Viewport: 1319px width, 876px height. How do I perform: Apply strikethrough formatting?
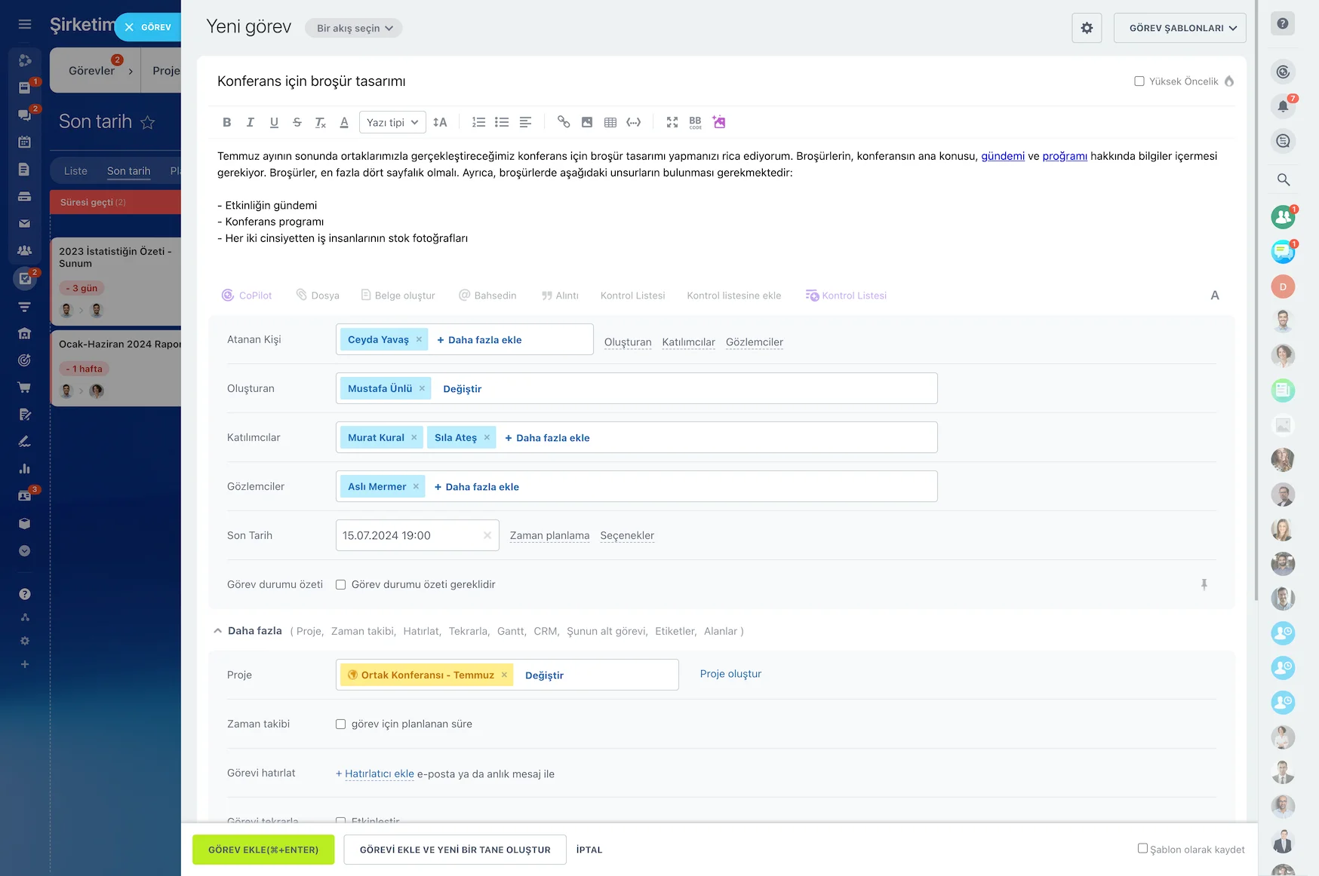pos(297,122)
